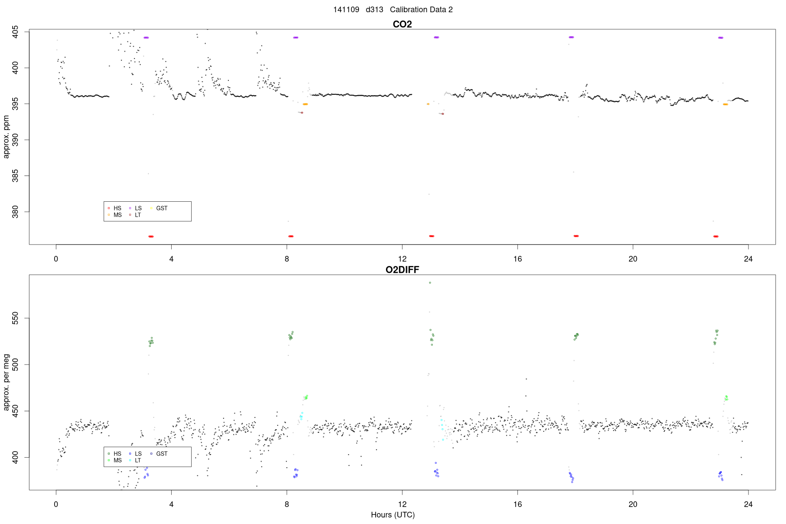This screenshot has width=786, height=524.
Task: Click the red HS marker in CO2 legend
Action: (109, 208)
